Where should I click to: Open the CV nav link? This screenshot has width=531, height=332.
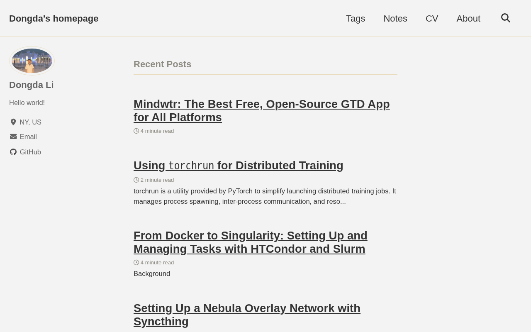pyautogui.click(x=432, y=18)
